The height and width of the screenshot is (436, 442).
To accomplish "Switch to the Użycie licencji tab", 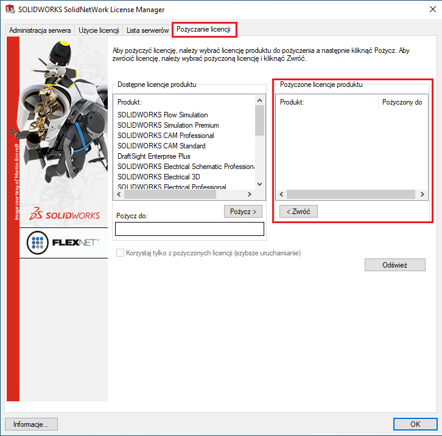I will [x=99, y=30].
